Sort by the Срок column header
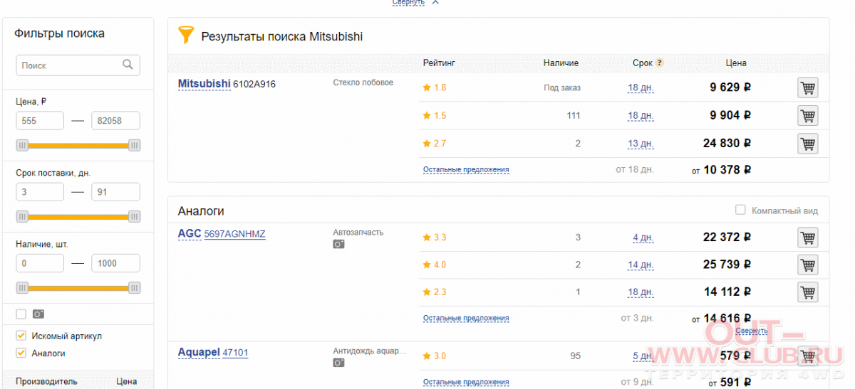 [x=642, y=63]
